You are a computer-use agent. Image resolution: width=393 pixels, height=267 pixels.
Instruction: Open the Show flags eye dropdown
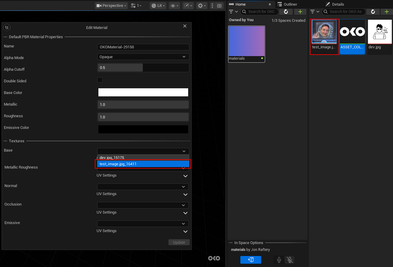pos(174,5)
